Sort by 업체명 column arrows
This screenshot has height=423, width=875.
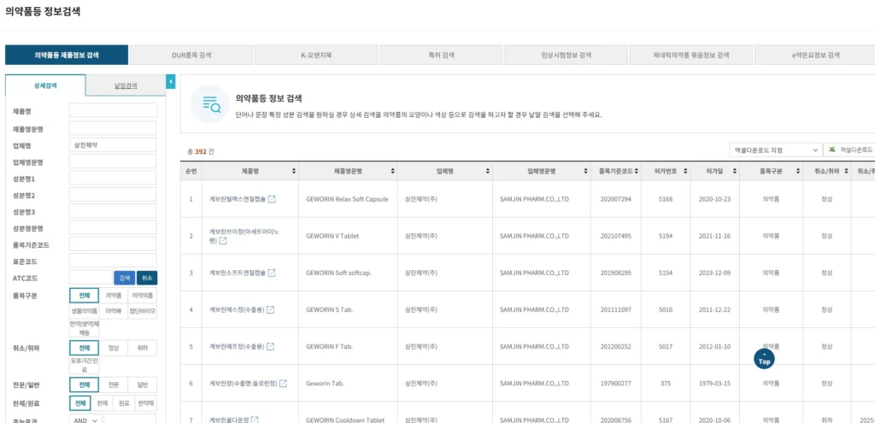pyautogui.click(x=488, y=171)
